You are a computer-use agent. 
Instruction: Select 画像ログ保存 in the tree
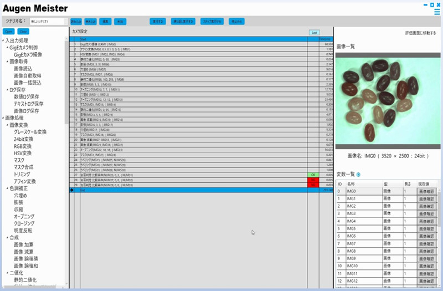pyautogui.click(x=27, y=111)
